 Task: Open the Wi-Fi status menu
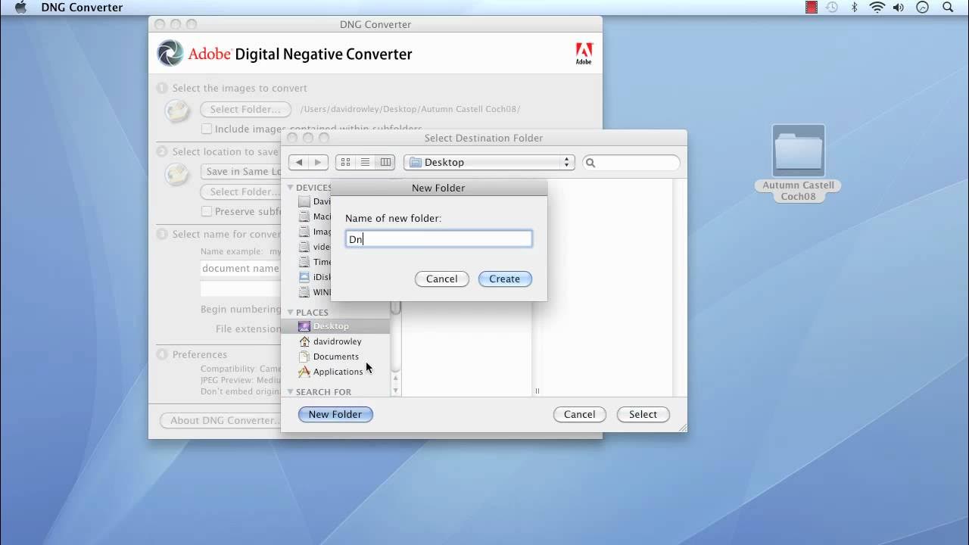click(877, 8)
